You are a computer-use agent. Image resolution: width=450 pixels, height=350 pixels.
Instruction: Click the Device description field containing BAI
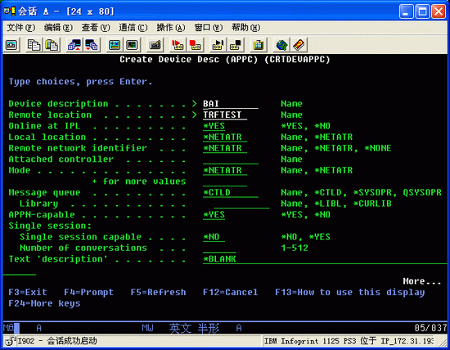click(x=231, y=104)
